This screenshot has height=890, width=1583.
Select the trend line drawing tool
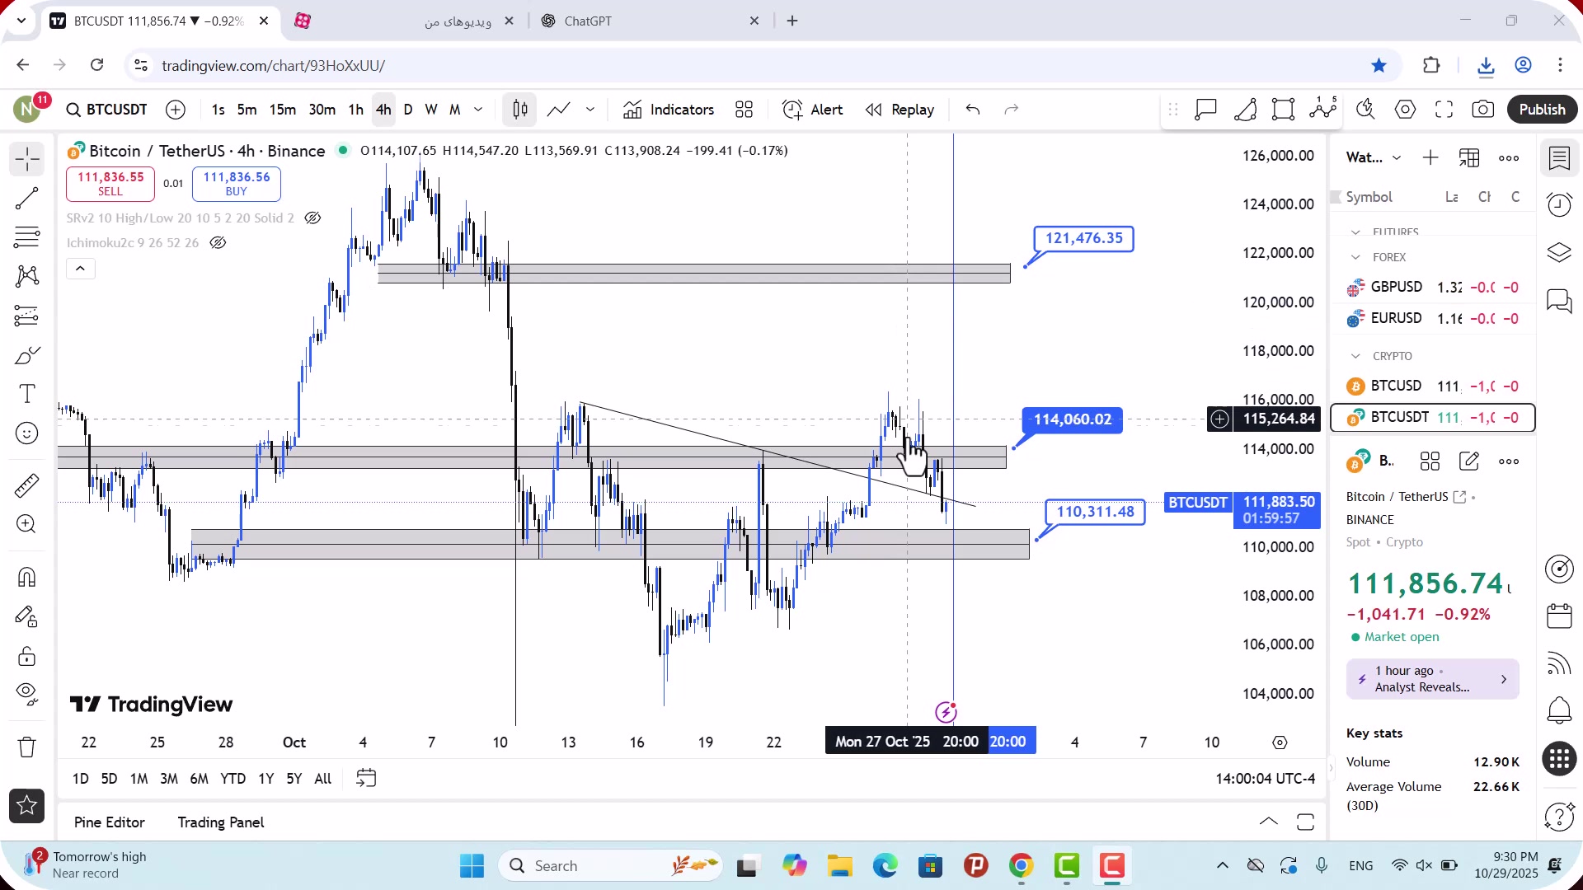[26, 199]
